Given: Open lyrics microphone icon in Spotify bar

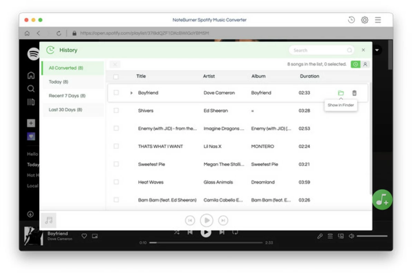Looking at the screenshot, I should point(319,236).
